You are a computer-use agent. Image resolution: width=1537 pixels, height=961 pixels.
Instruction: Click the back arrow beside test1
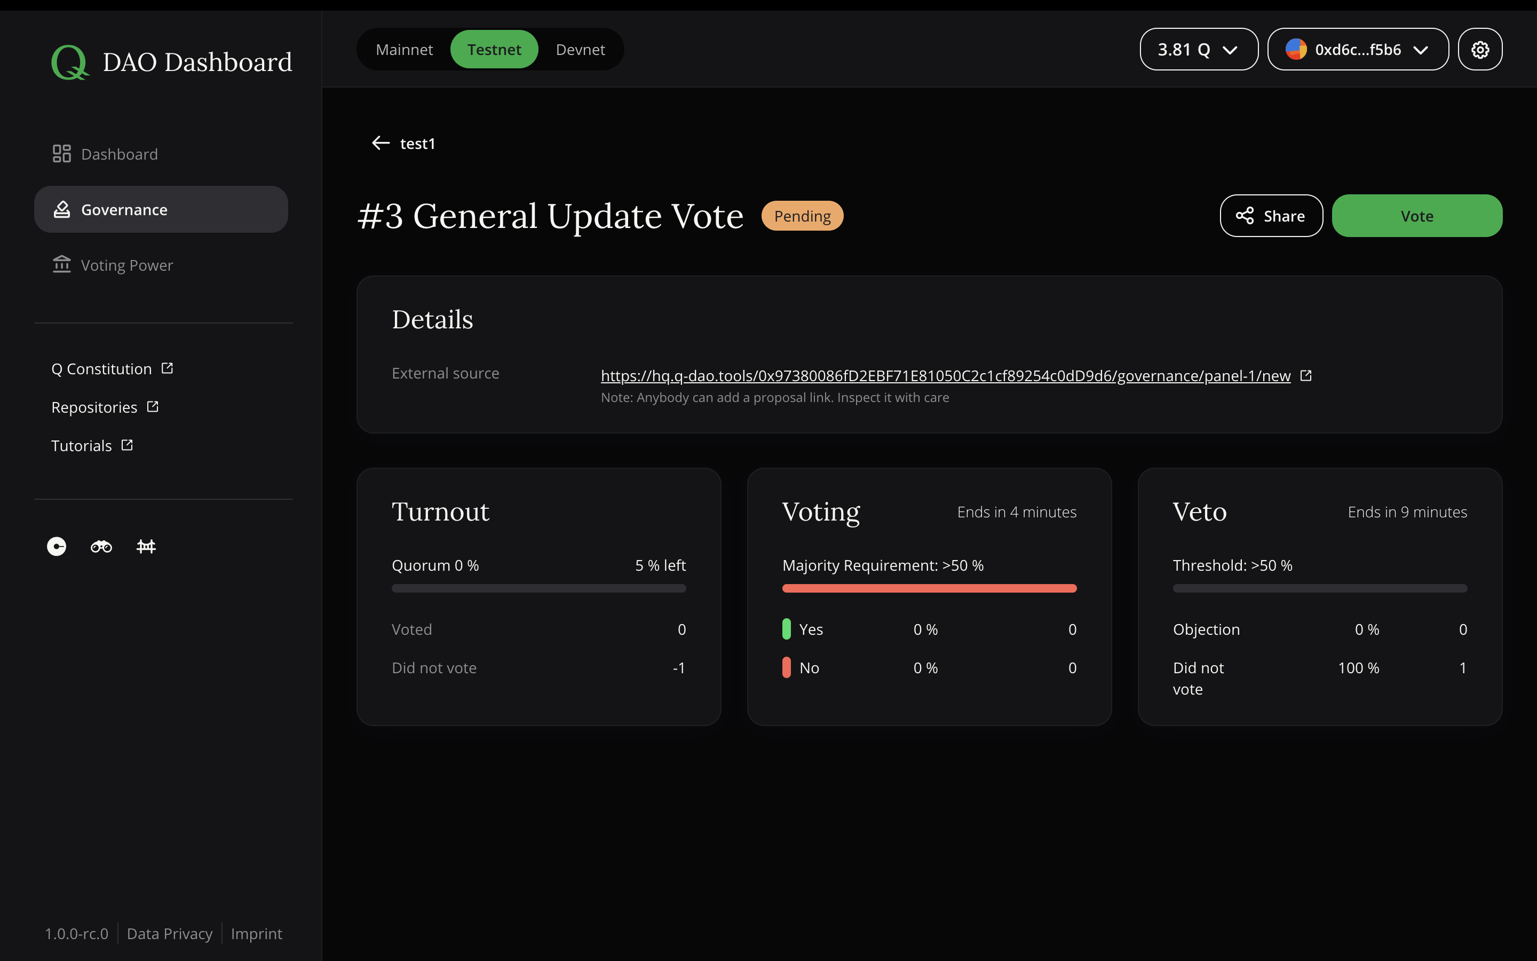point(381,143)
